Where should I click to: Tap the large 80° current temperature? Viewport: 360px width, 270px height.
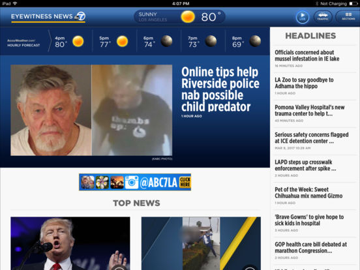(x=211, y=17)
